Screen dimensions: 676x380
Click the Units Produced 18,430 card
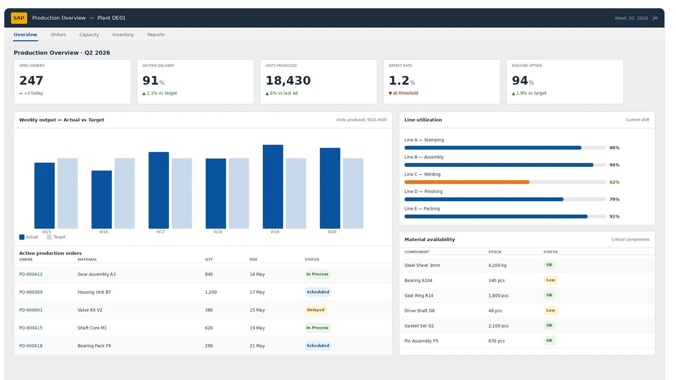[319, 82]
